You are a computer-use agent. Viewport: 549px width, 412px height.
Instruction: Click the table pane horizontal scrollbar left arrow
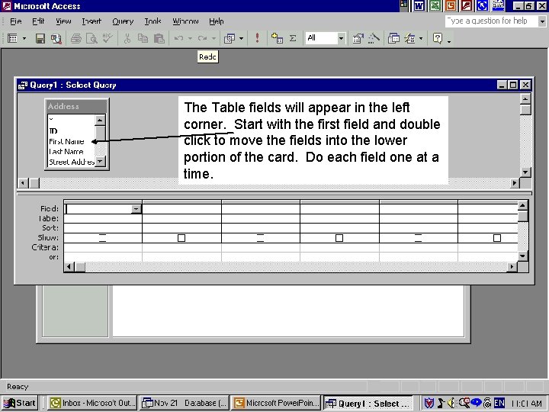23,183
